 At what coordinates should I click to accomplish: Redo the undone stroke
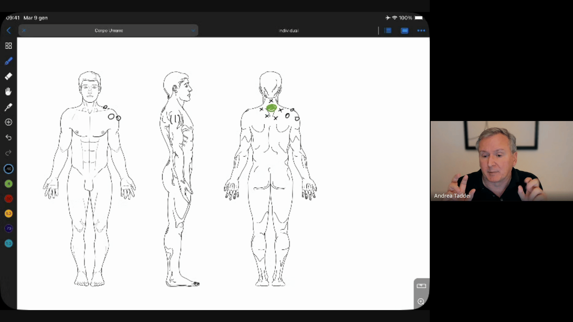point(8,153)
